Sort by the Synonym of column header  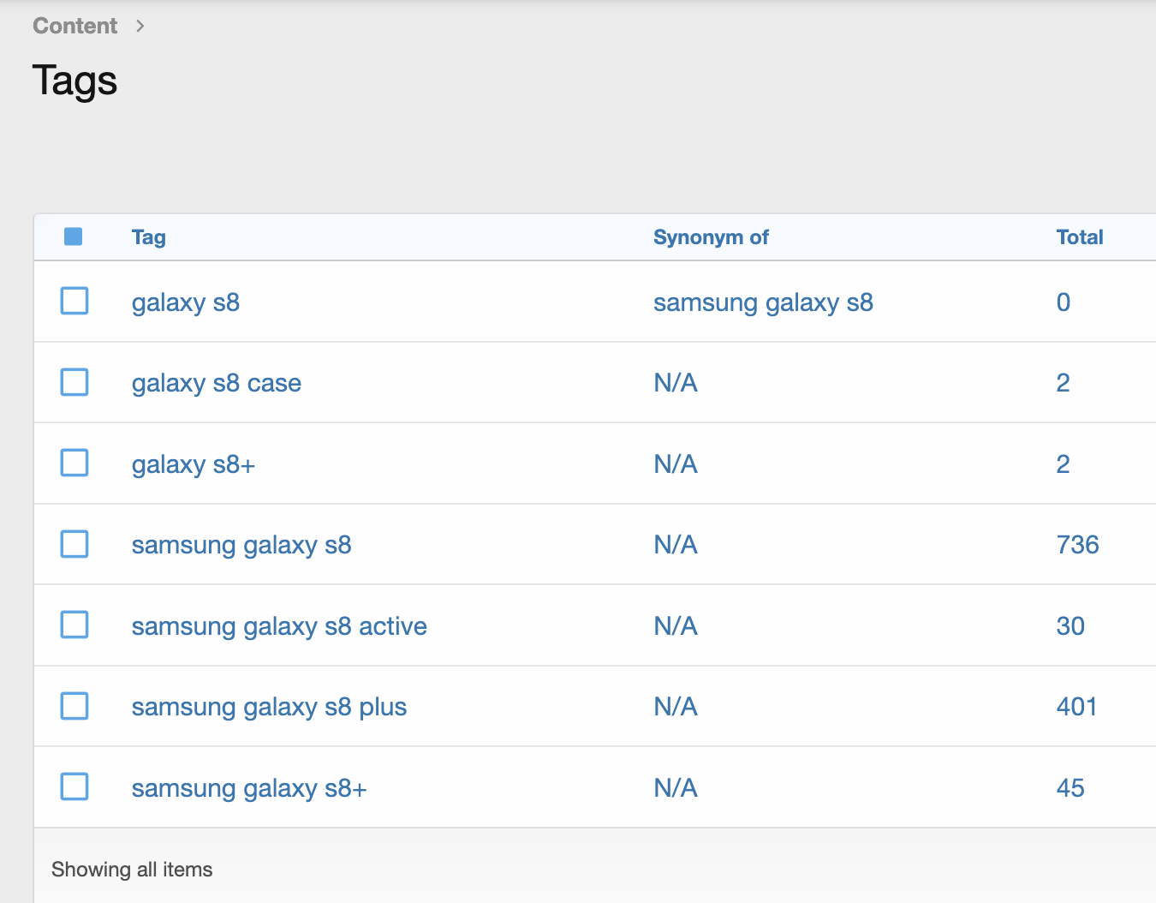(711, 237)
